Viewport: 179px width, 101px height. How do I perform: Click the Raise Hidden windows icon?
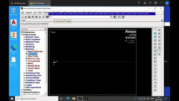pos(114,17)
